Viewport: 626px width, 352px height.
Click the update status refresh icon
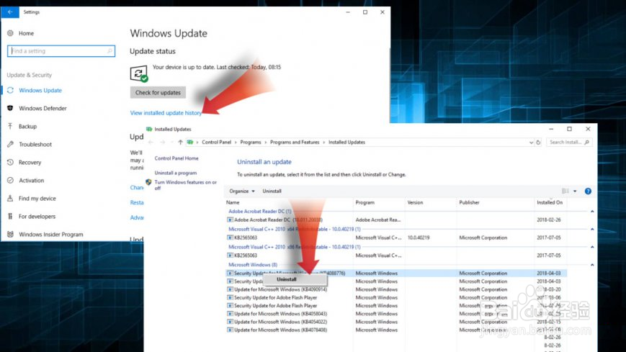click(138, 74)
